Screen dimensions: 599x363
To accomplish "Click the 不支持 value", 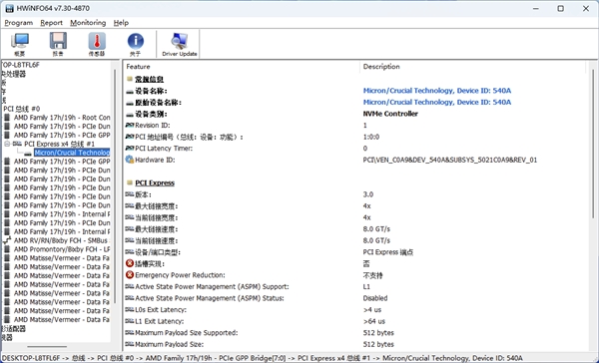I will [x=372, y=275].
